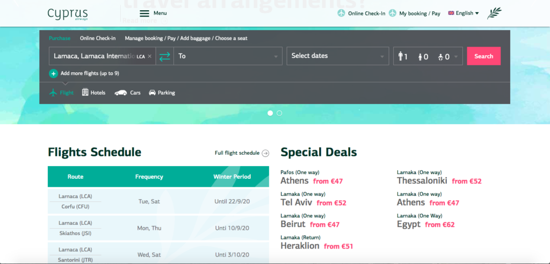Click Add more flights (up to 9)

click(x=90, y=73)
